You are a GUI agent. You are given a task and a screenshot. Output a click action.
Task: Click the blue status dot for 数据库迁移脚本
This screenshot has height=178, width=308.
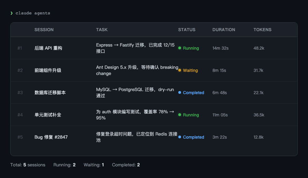click(180, 92)
